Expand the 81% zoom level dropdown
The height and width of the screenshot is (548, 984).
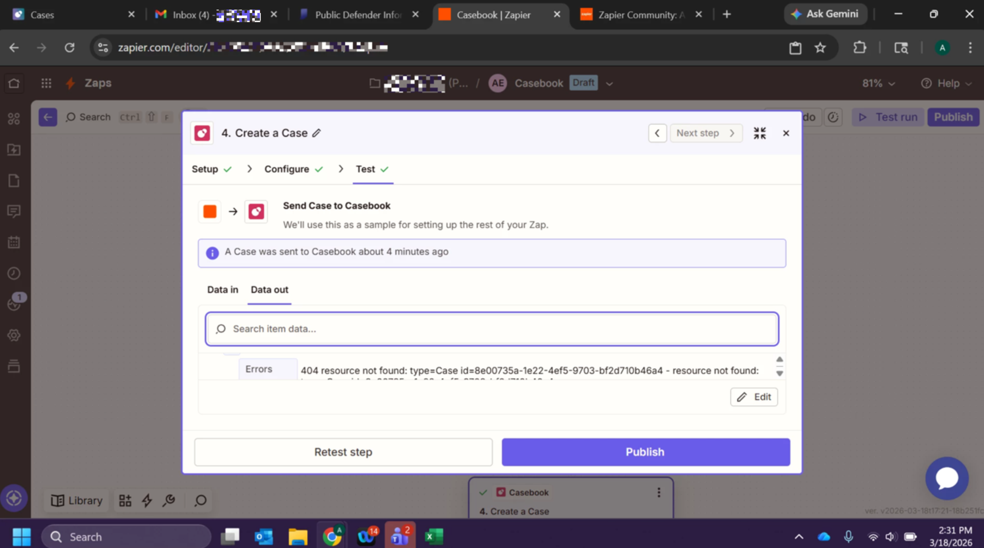pos(878,83)
